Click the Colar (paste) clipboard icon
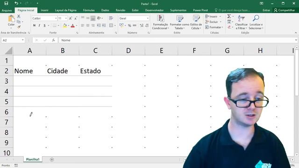 [11, 19]
